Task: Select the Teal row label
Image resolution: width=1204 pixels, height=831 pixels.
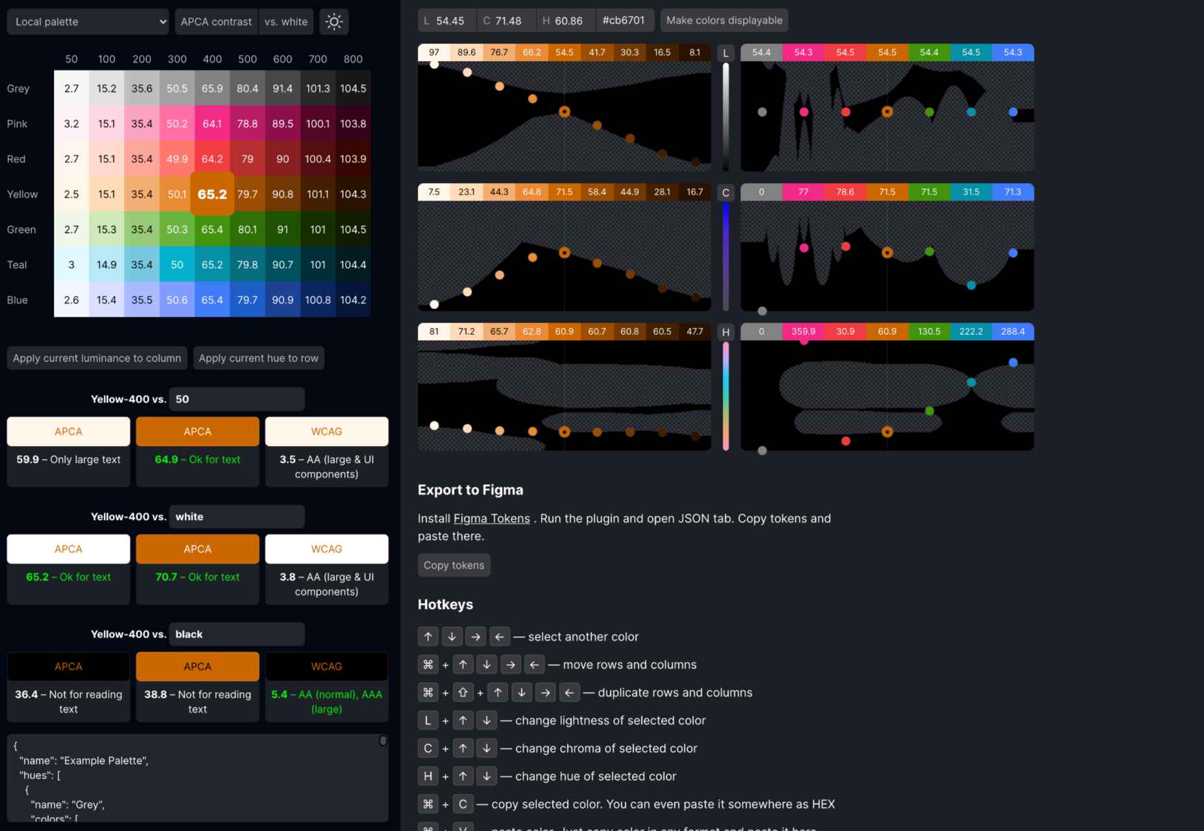Action: pos(17,265)
